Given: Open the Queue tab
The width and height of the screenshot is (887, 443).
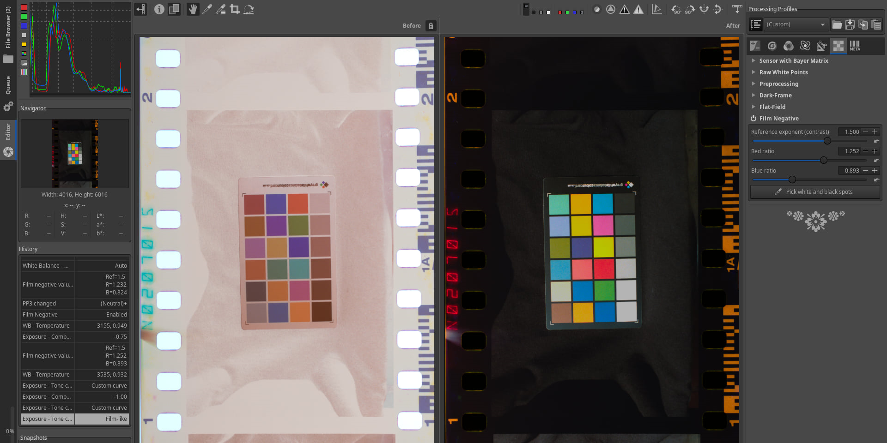Looking at the screenshot, I should 8,85.
